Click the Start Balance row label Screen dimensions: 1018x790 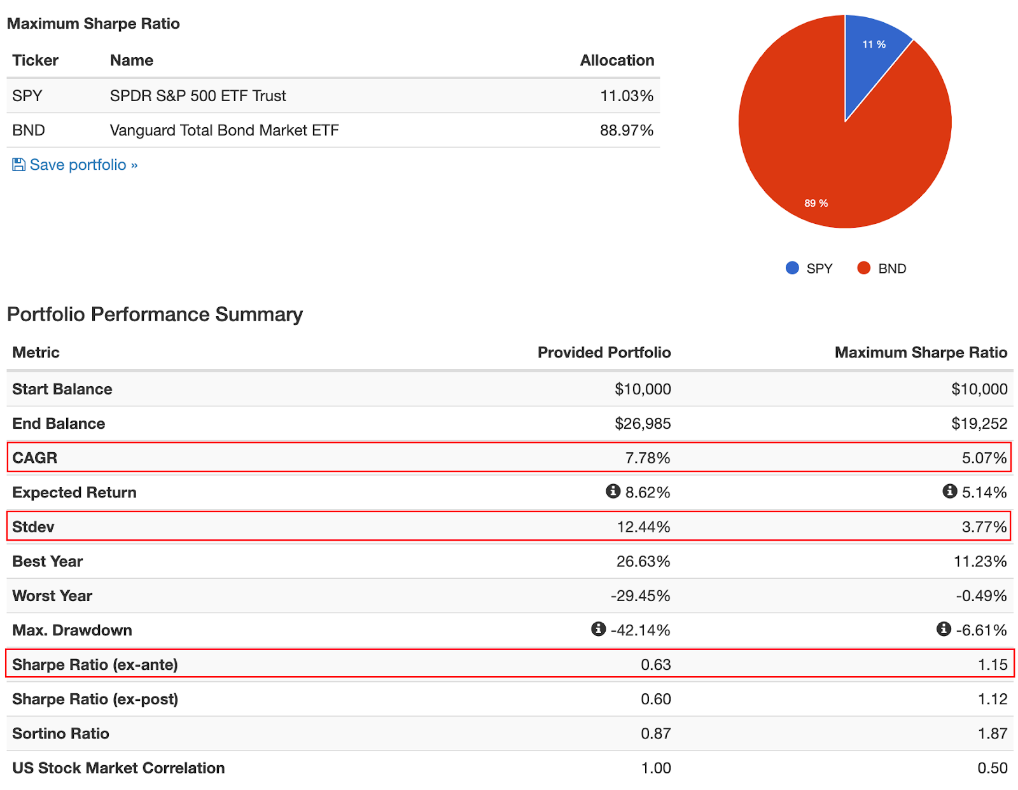pyautogui.click(x=62, y=389)
